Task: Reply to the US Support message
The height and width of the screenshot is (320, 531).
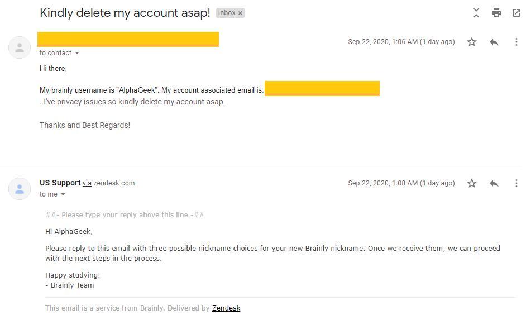Action: pos(494,183)
